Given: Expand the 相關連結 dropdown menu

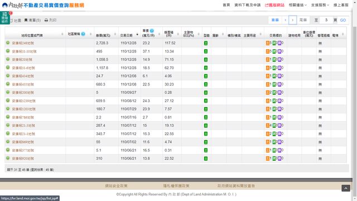Looking at the screenshot, I should point(298,5).
